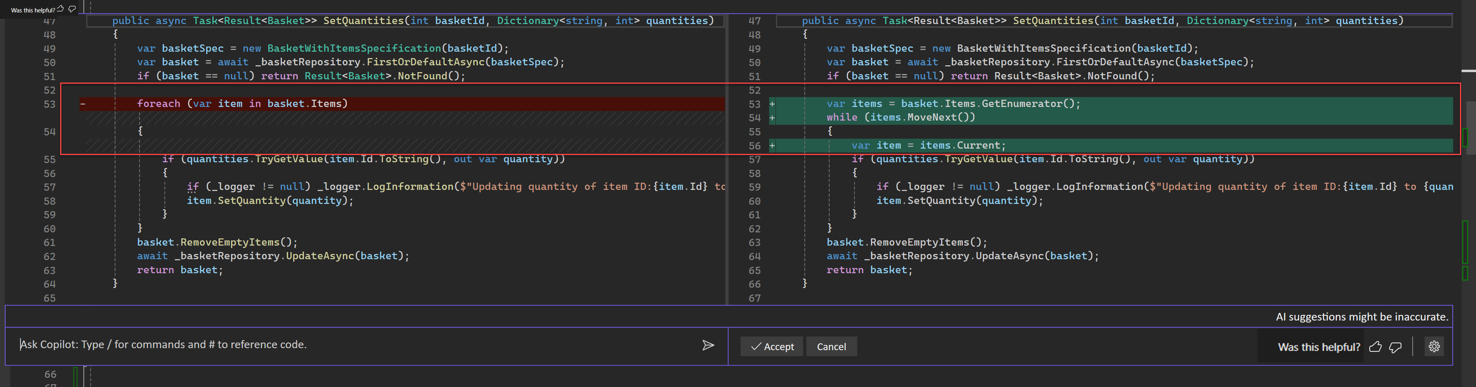The height and width of the screenshot is (387, 1476).
Task: Click the Cancel button
Action: pos(831,347)
